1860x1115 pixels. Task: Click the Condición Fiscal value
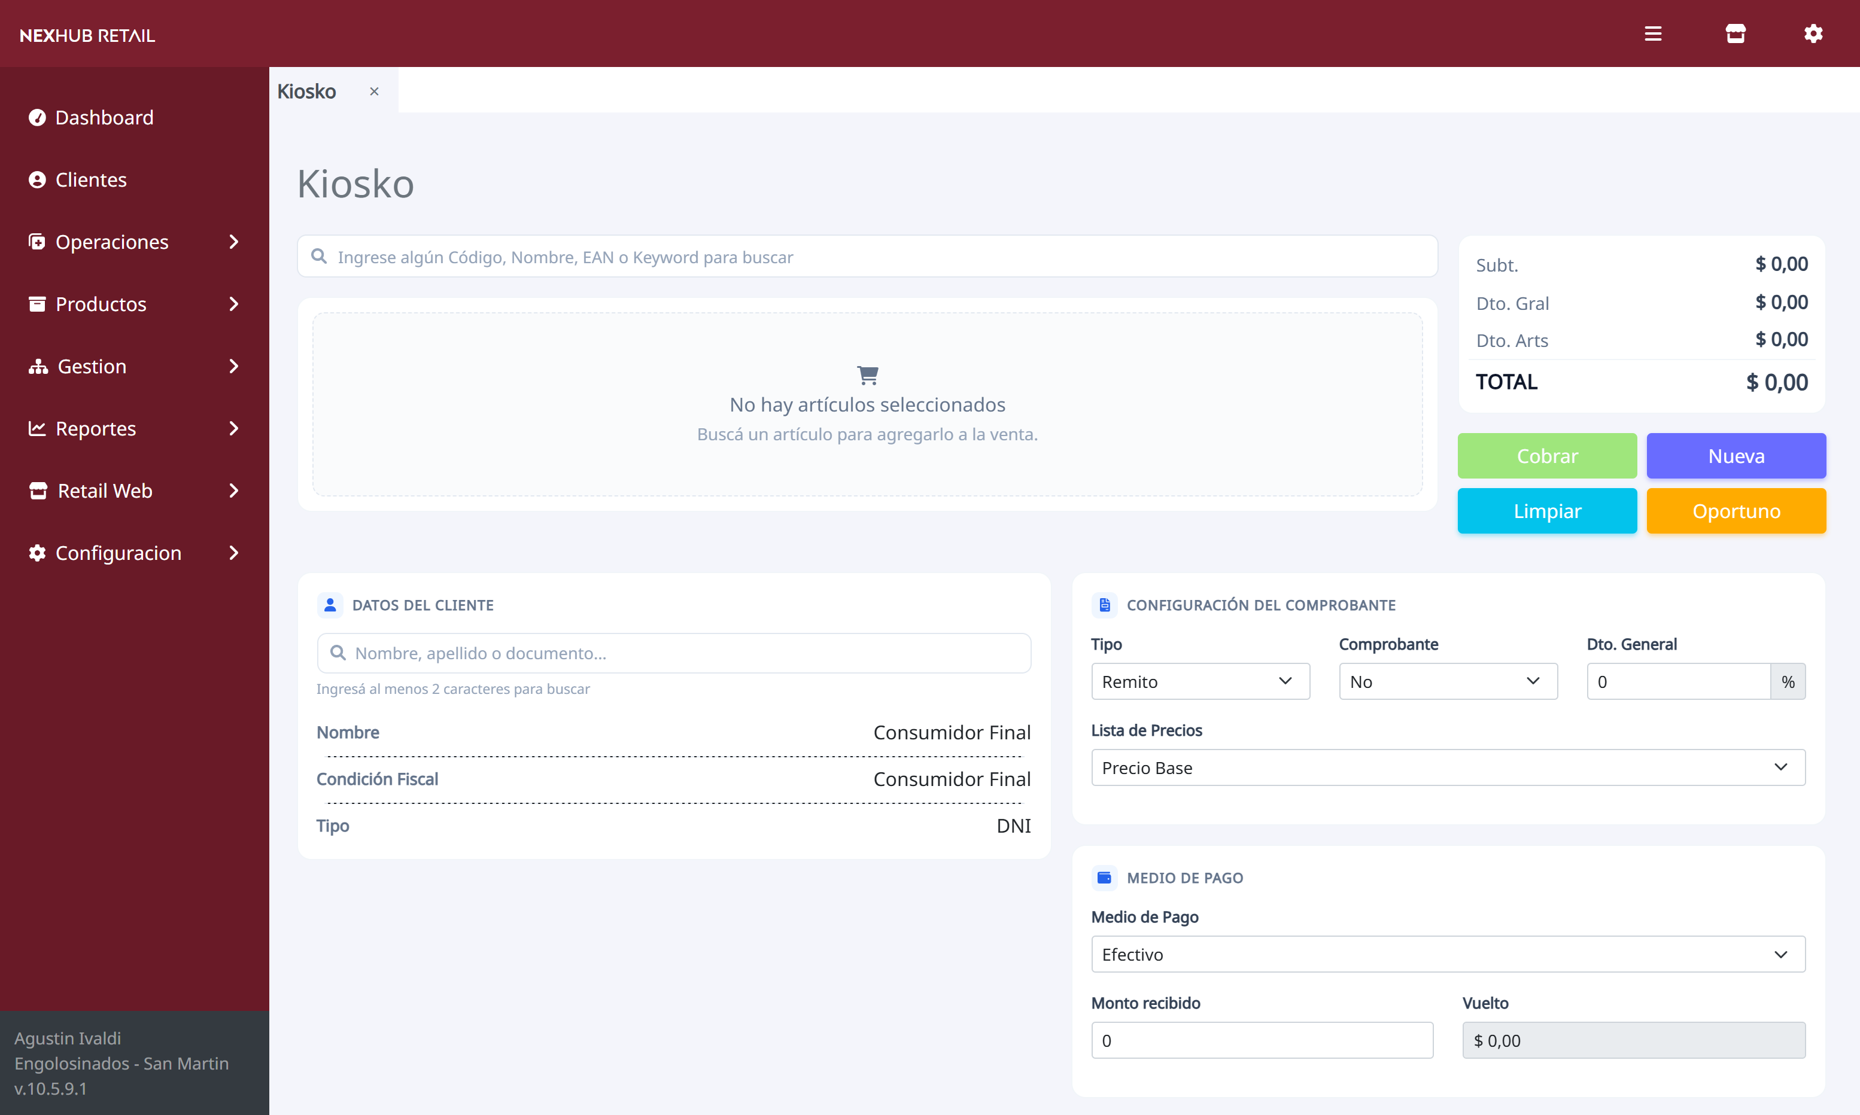(952, 778)
